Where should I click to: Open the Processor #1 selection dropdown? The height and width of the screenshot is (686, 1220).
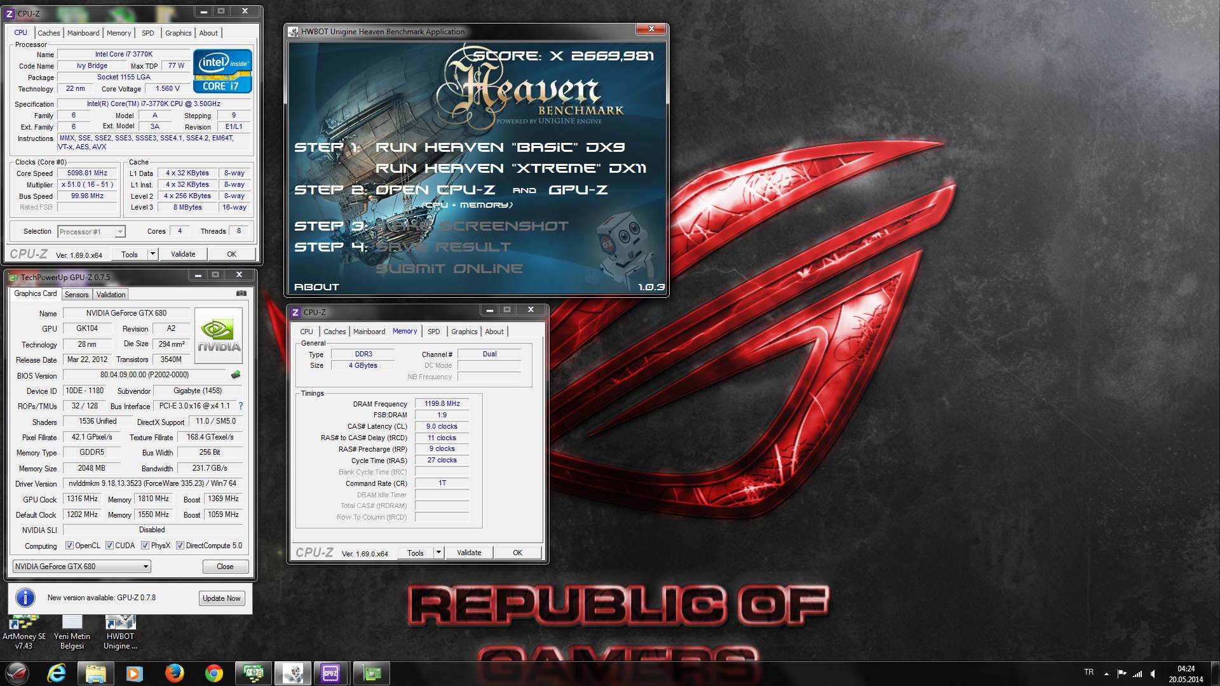tap(91, 232)
